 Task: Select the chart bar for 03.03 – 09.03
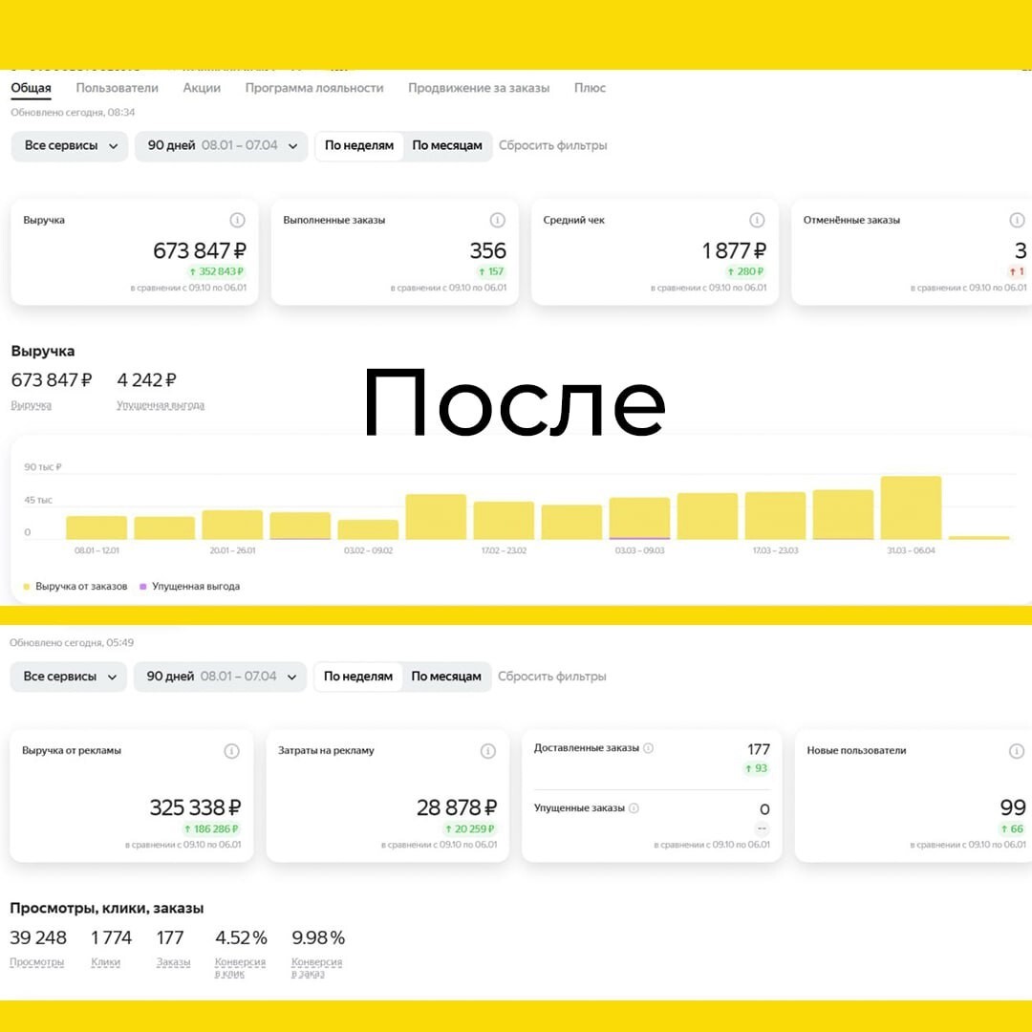point(639,519)
